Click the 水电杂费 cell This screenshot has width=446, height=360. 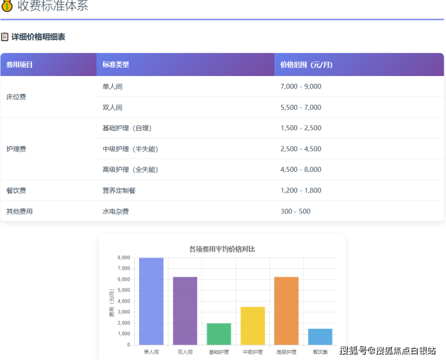pyautogui.click(x=116, y=212)
